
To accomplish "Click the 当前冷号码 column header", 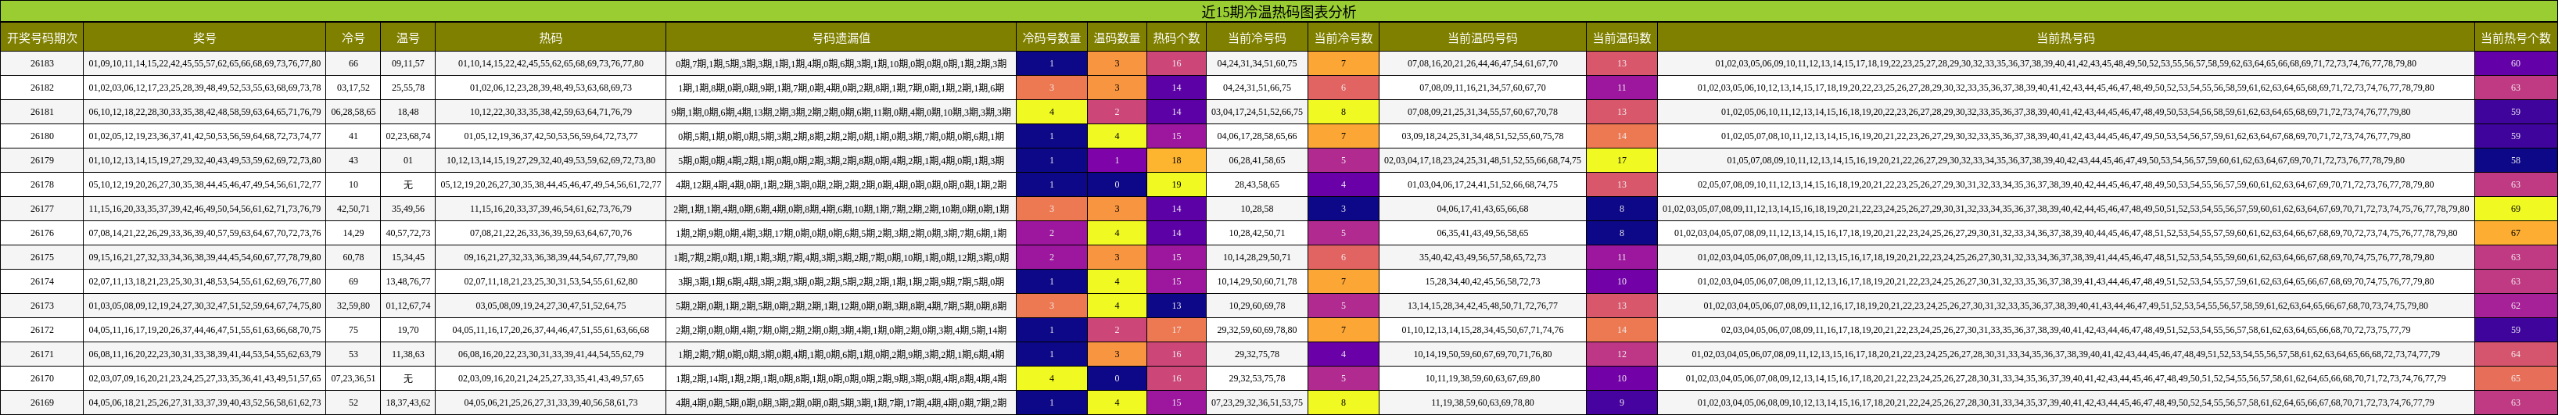I will point(1257,39).
